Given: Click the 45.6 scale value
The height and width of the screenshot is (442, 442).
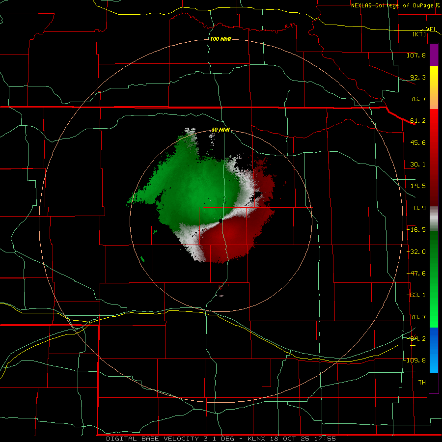Looking at the screenshot, I should (418, 142).
